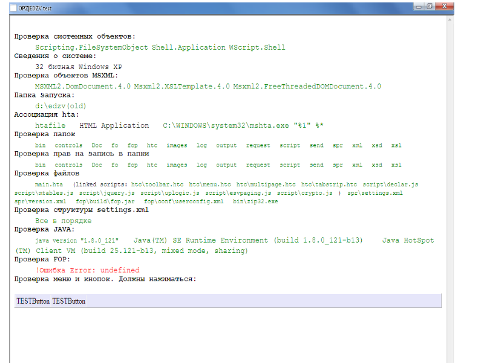This screenshot has width=484, height=363.
Task: Click 'htafile' association text
Action: click(x=50, y=126)
